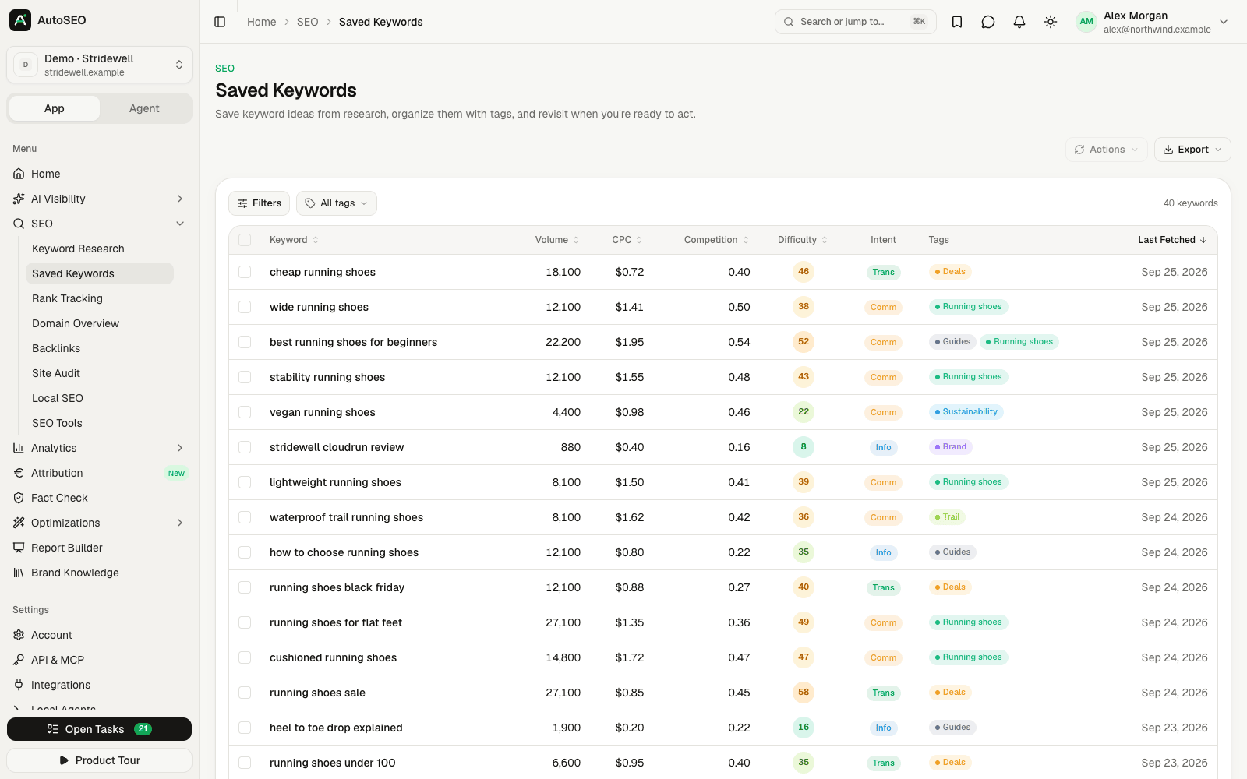Select stridewell cloudrun review checkbox
Viewport: 1247px width, 779px height.
point(245,447)
